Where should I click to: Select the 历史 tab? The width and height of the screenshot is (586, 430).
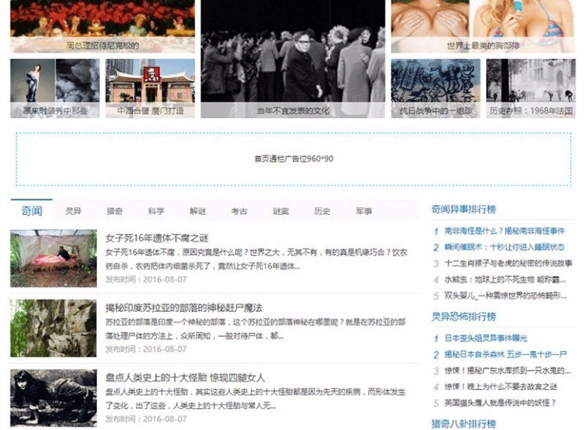[322, 211]
